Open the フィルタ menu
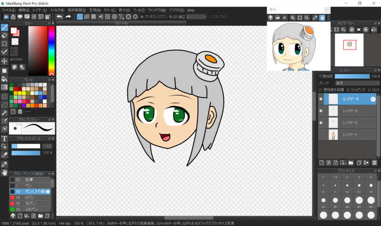381x226 pixels. [57, 10]
